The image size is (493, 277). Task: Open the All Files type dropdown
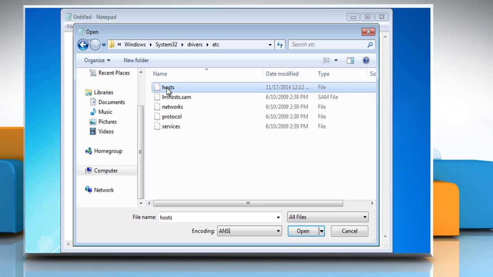pos(328,217)
